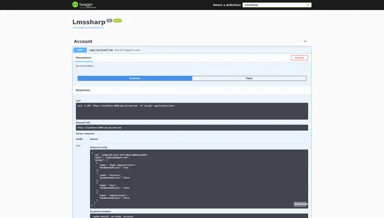
Task: Open the swagger.json definition link
Action: 88,28
